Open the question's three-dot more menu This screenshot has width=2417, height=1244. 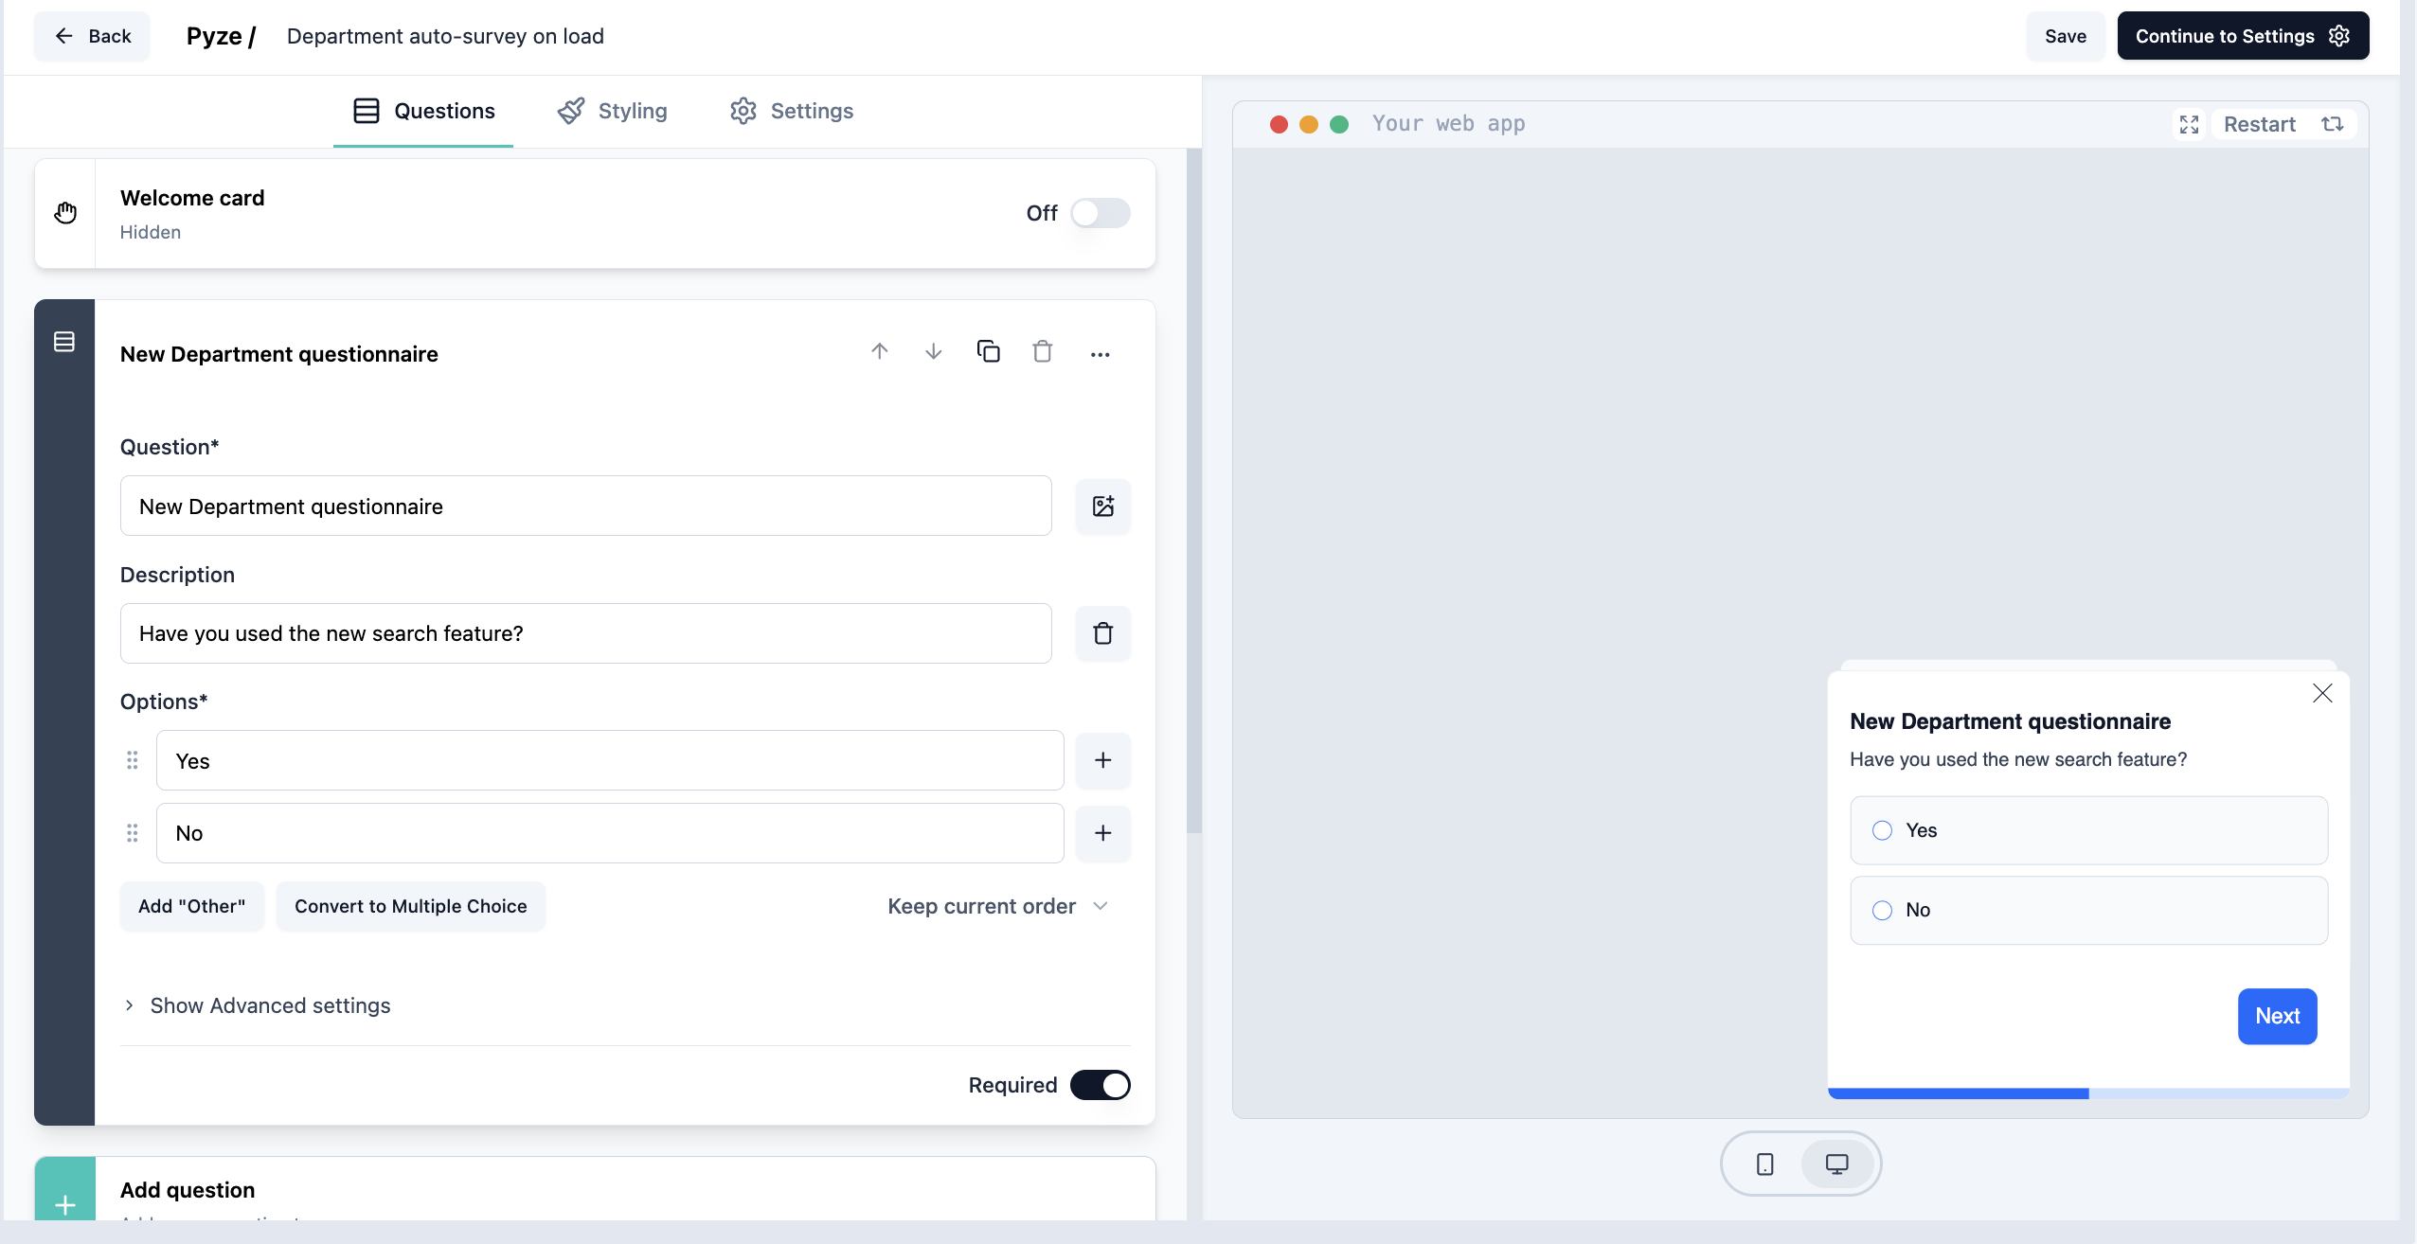pos(1100,354)
